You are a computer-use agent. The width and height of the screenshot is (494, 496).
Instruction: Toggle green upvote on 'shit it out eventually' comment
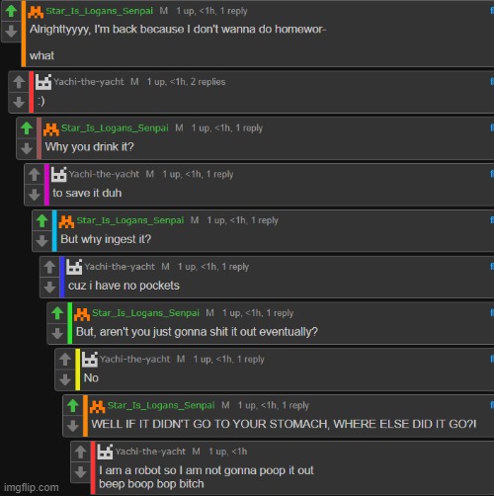(57, 313)
